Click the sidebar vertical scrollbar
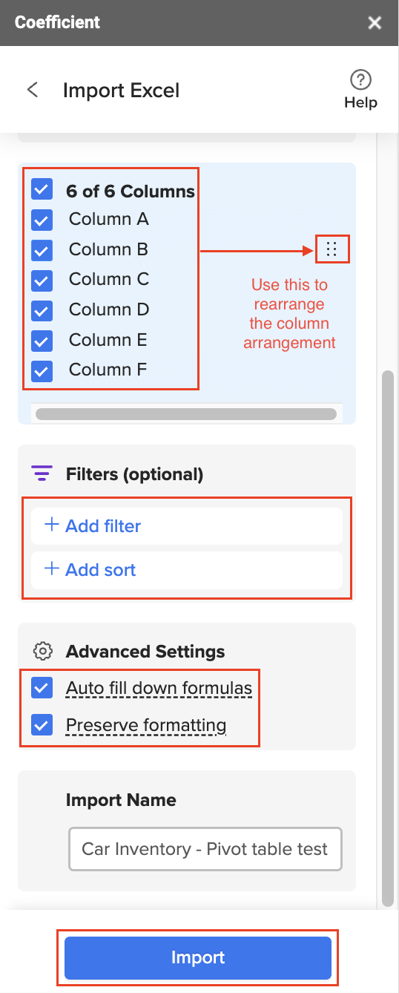 (388, 638)
